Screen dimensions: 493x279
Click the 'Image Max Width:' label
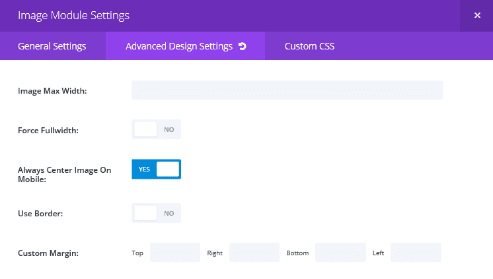[x=52, y=91]
